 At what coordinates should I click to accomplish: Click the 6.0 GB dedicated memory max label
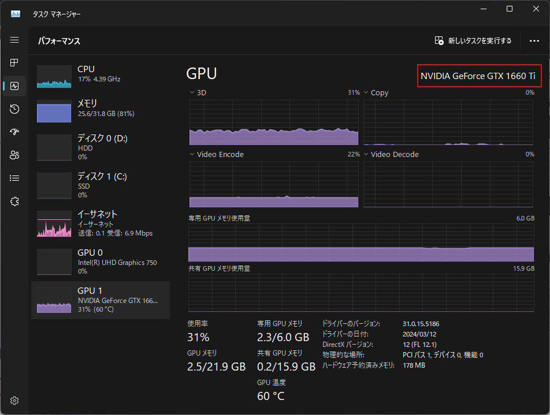pos(526,218)
